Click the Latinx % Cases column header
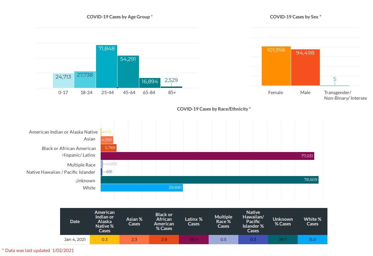This screenshot has height=256, width=373. (193, 221)
